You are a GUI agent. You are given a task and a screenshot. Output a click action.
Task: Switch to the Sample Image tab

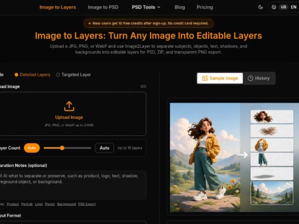(220, 78)
